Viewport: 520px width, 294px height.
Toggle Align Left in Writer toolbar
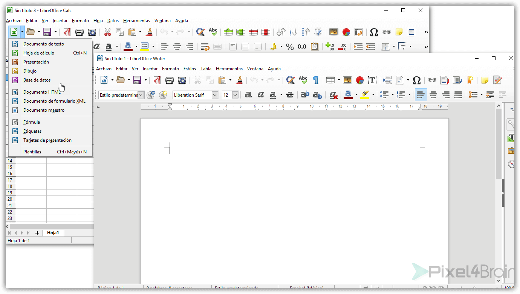pyautogui.click(x=421, y=95)
